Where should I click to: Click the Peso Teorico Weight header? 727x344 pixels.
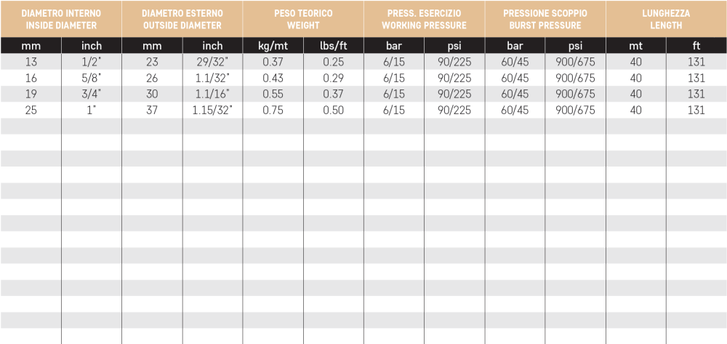coord(303,19)
